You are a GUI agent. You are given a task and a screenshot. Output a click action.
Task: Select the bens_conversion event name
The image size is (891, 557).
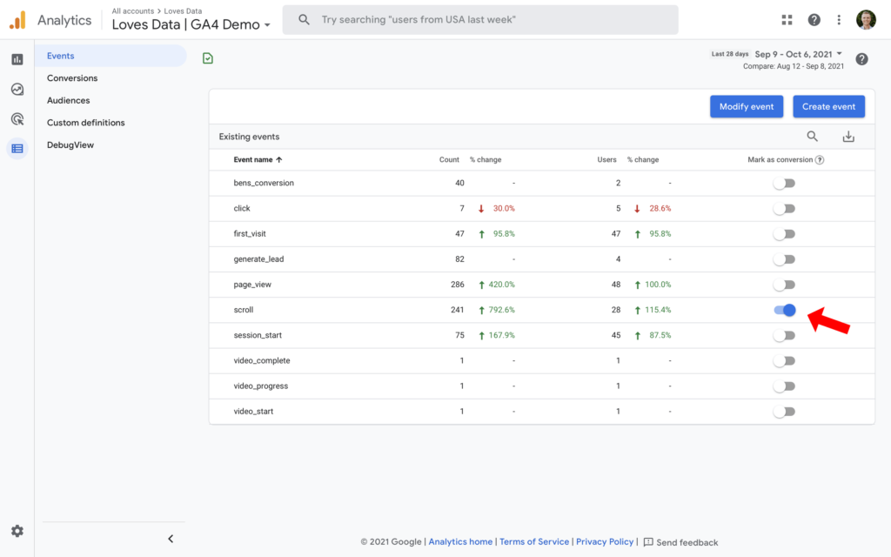264,183
